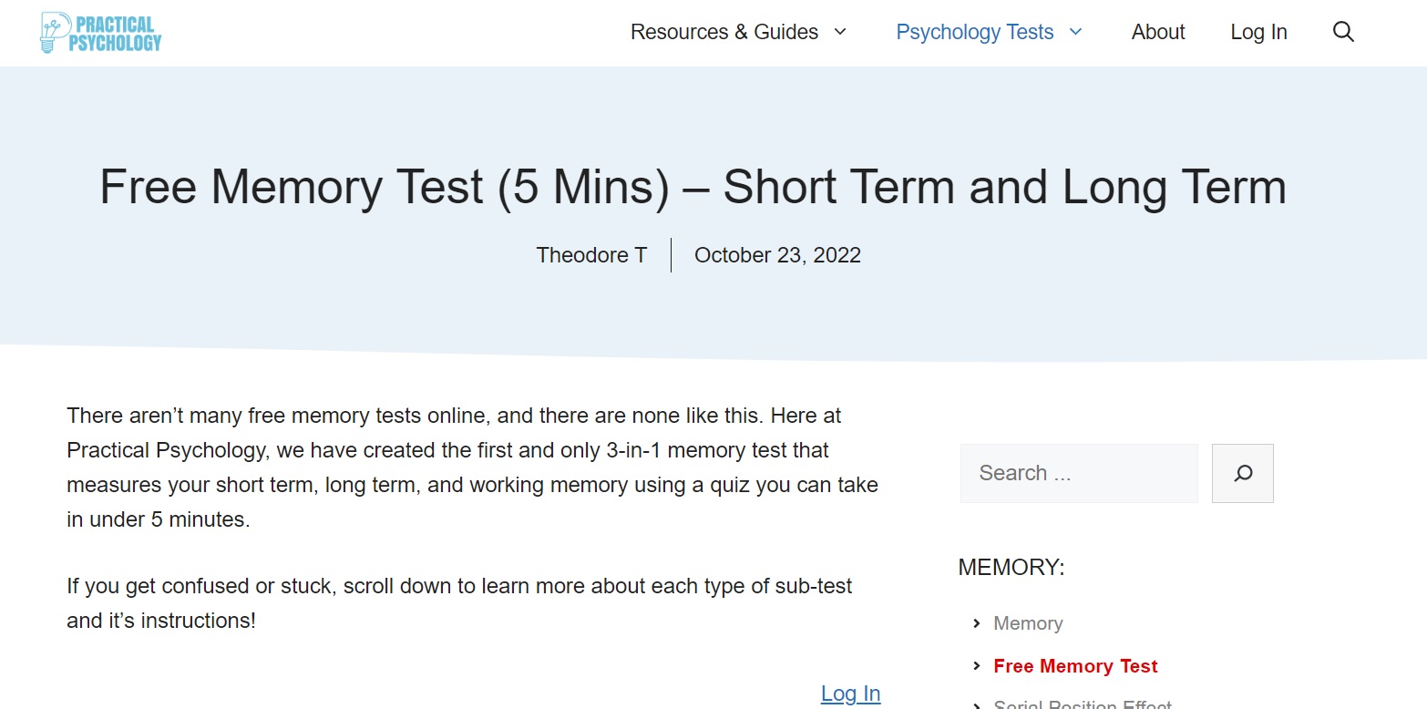
Task: Click the arrow icon beside Serial Position Effect
Action: coord(975,704)
